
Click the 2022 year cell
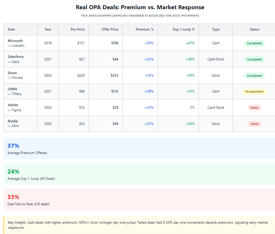coord(48,124)
